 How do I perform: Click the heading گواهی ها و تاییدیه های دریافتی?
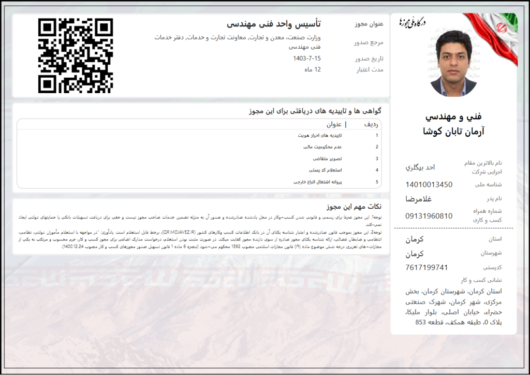[x=315, y=111]
